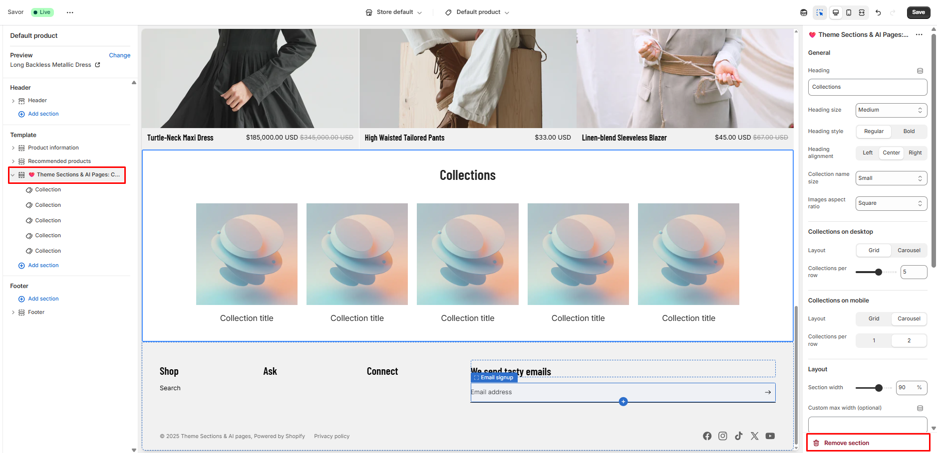This screenshot has width=937, height=453.
Task: Click the YouTube icon in footer
Action: coord(770,436)
